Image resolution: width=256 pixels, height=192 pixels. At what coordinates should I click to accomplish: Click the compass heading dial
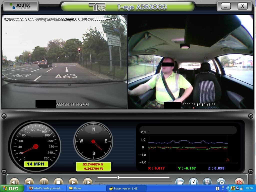coord(93,141)
